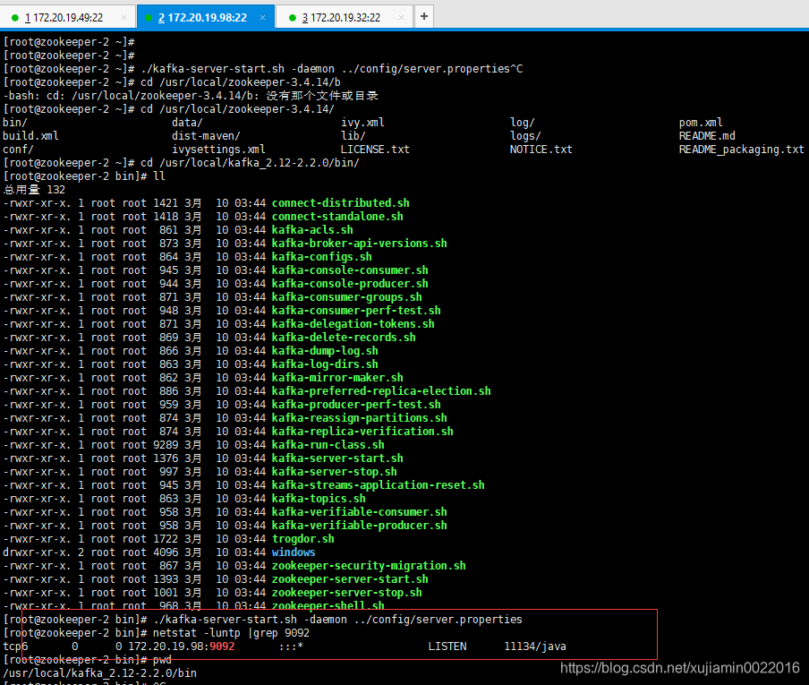809x685 pixels.
Task: Click kafka-topics.sh entry
Action: pos(319,498)
